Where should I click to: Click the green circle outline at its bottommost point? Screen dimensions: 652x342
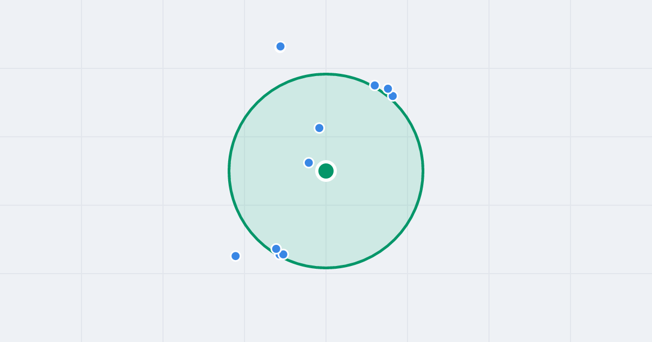point(326,268)
